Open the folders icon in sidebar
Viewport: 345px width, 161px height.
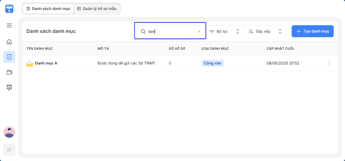(9, 72)
